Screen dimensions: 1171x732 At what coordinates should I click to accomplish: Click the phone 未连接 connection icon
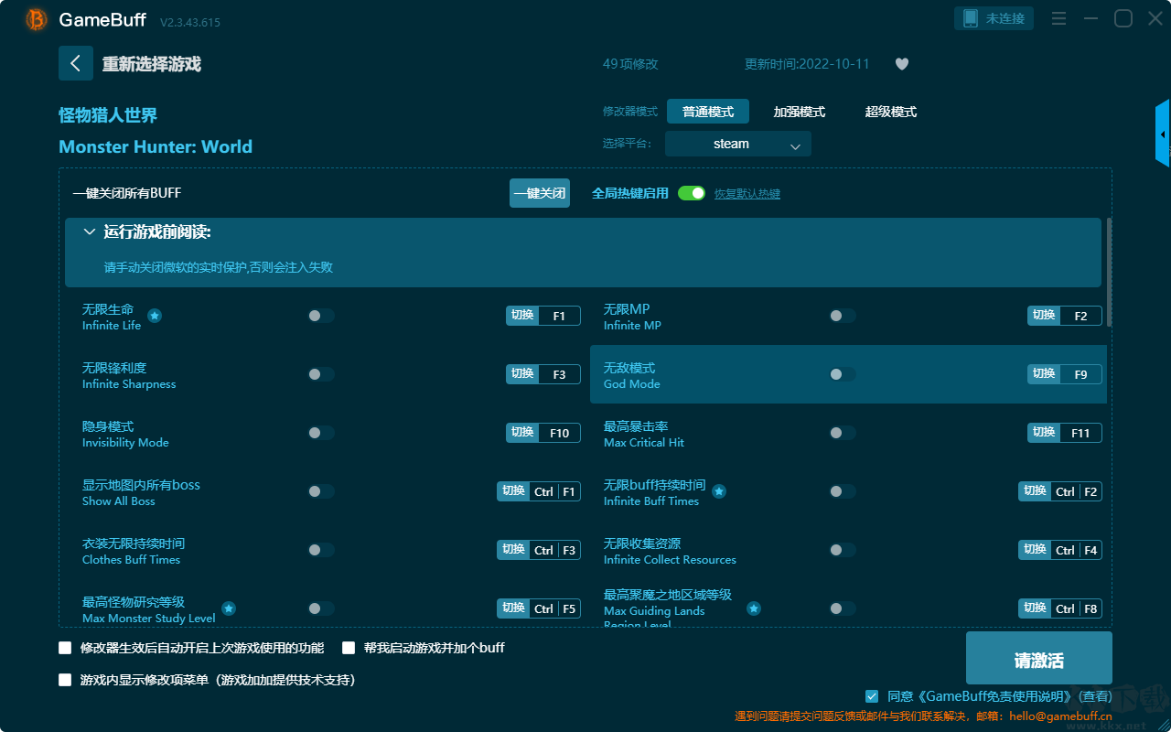click(x=970, y=18)
